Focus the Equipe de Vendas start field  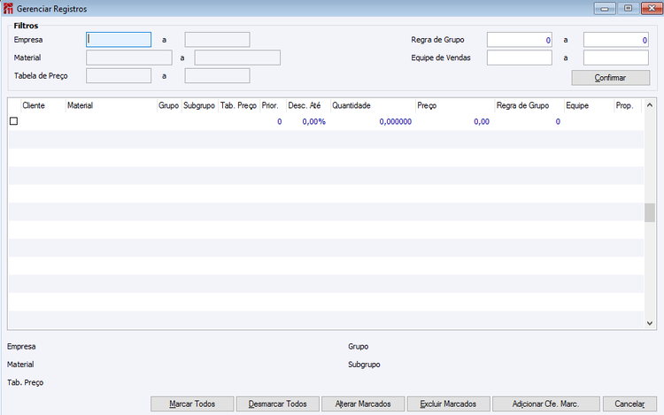pyautogui.click(x=520, y=58)
